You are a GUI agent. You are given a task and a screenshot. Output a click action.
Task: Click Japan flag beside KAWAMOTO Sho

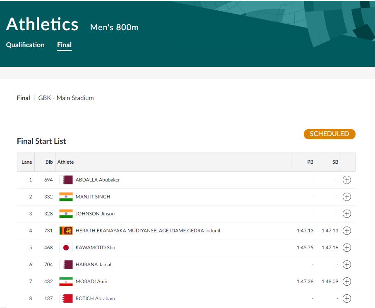coord(66,248)
